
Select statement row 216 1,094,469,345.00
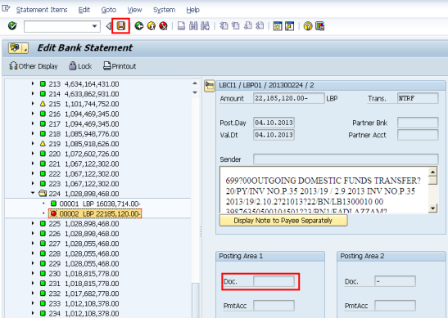pos(84,114)
